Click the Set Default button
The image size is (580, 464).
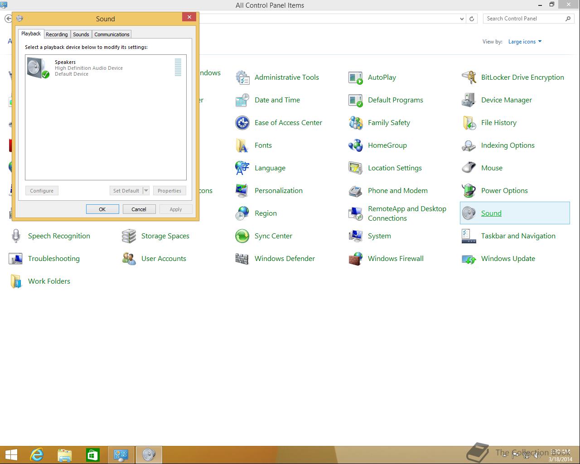coord(126,191)
